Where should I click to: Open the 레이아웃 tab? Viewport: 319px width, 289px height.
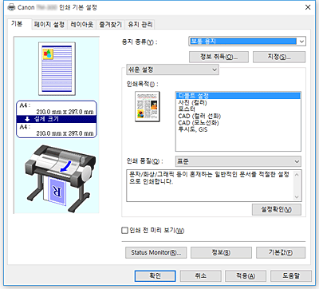coord(82,25)
